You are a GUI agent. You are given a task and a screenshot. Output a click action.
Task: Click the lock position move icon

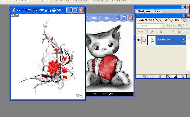156,32
